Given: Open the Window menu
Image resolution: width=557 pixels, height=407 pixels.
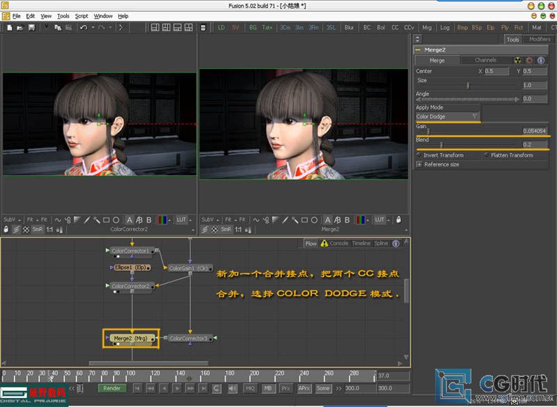Looking at the screenshot, I should (103, 16).
